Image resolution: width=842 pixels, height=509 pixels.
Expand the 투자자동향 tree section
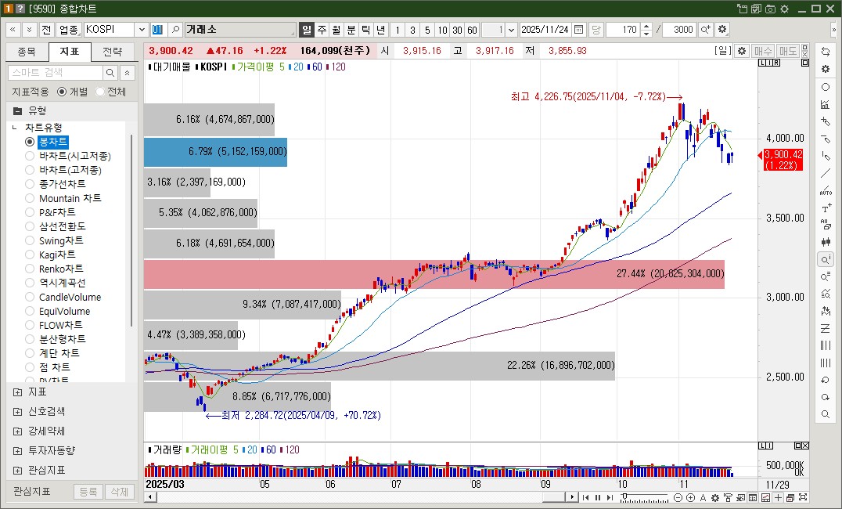(x=18, y=451)
